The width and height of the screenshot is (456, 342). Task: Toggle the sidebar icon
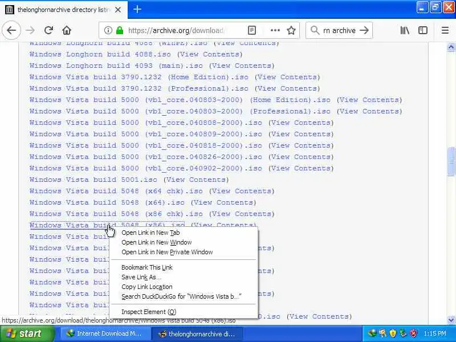tap(423, 30)
